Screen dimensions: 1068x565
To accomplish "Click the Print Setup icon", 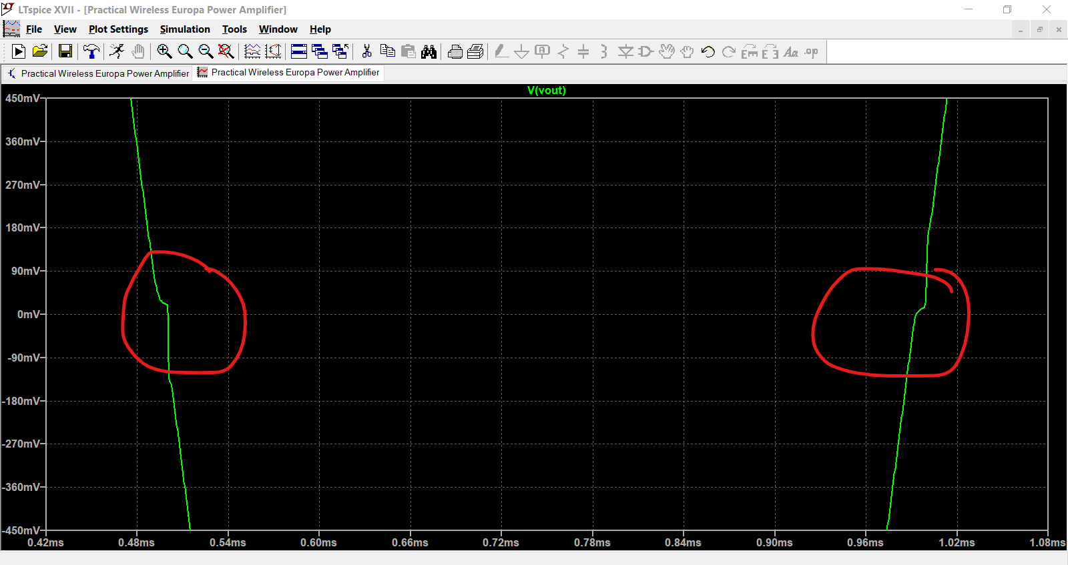I will click(455, 51).
